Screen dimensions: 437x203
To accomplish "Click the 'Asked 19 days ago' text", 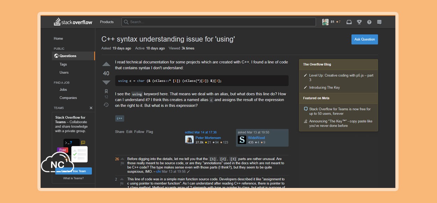I will coord(116,48).
